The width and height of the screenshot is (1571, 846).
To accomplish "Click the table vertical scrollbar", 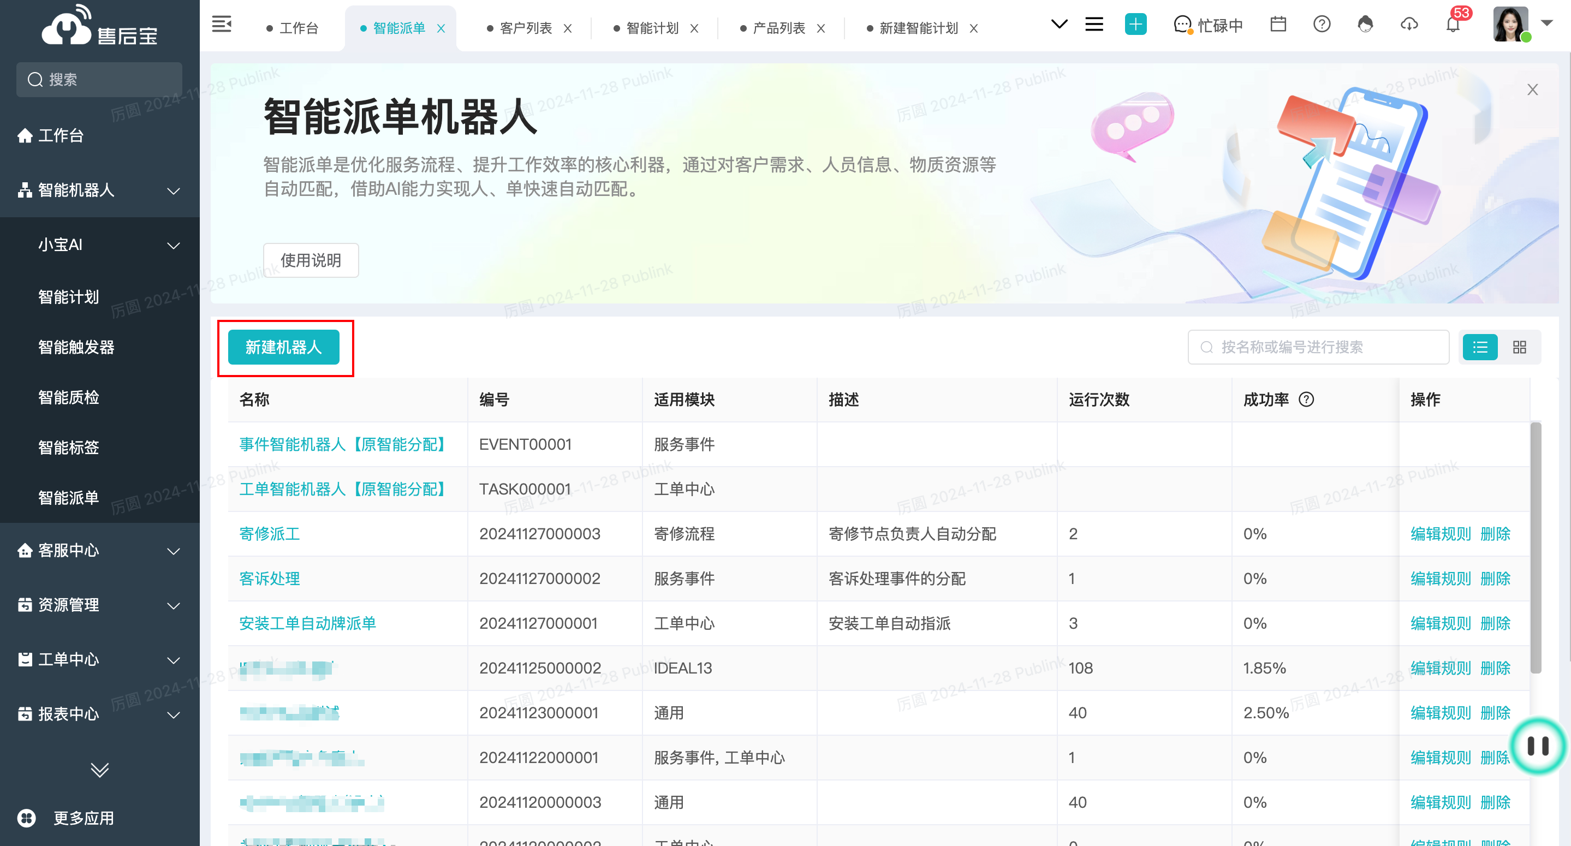I will pyautogui.click(x=1536, y=548).
